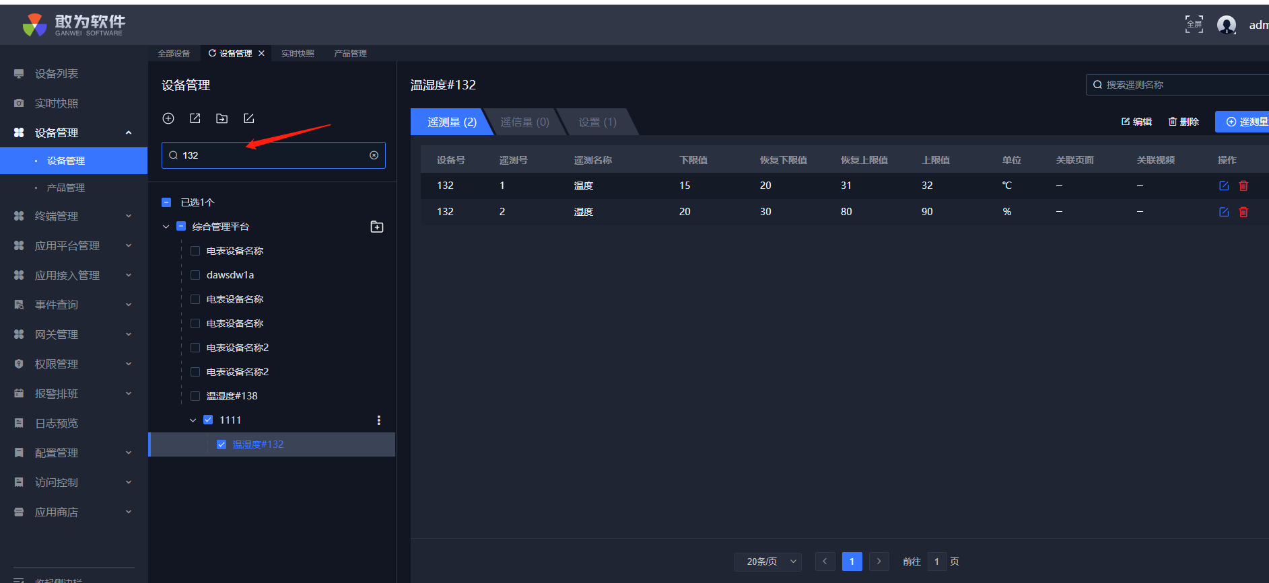Toggle fullscreen with the 全屏 icon
The image size is (1269, 583).
coord(1194,24)
